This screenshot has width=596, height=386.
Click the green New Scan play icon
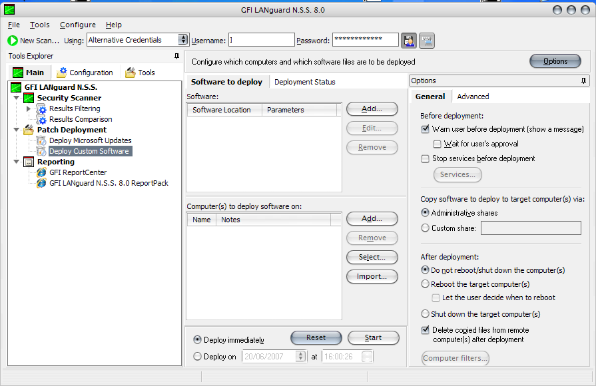tap(13, 41)
